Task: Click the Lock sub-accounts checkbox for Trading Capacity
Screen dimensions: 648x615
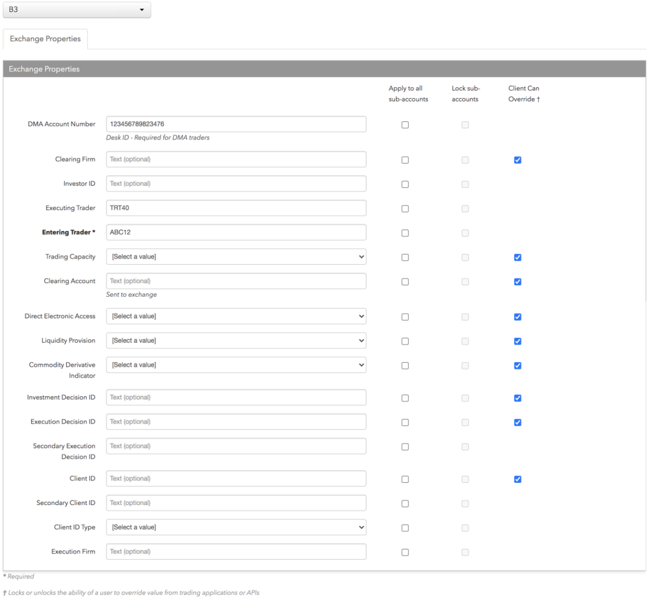Action: [465, 257]
